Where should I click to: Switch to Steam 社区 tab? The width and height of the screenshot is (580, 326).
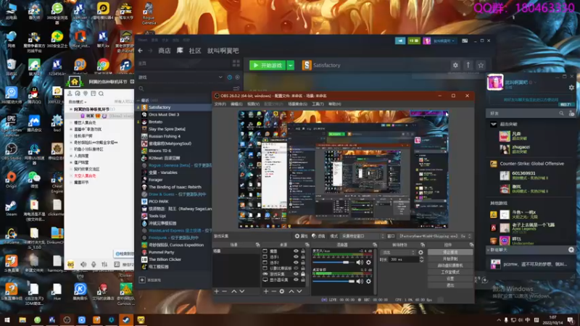[x=195, y=51]
